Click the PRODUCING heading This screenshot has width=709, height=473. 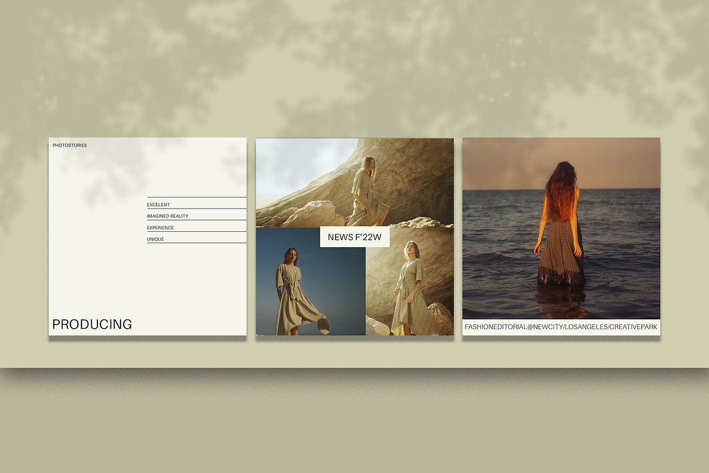[92, 325]
